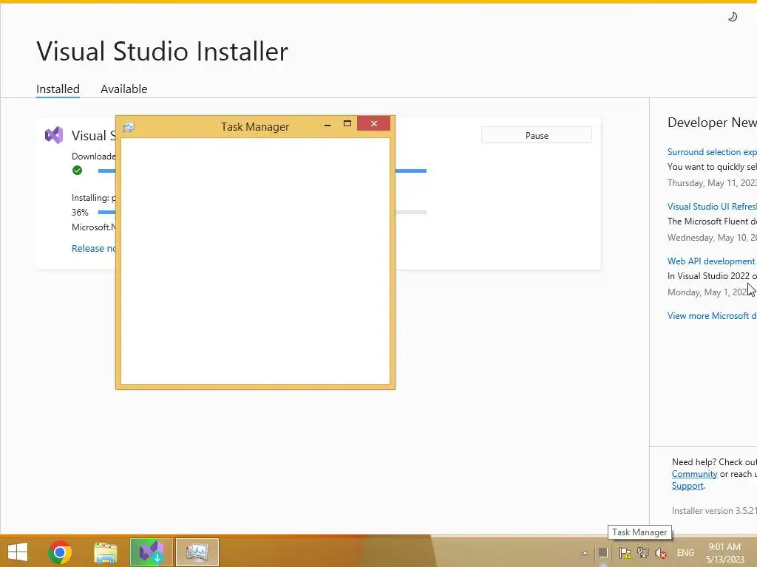Open File Explorer from taskbar

point(105,552)
